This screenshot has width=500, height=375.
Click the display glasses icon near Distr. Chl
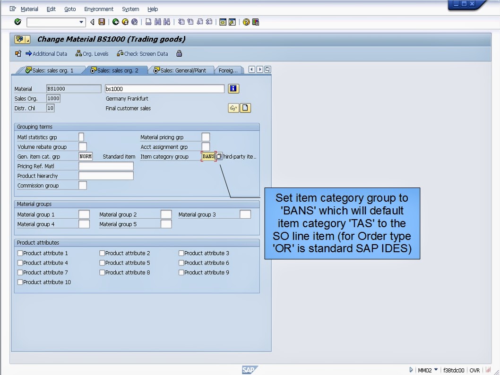(x=233, y=108)
